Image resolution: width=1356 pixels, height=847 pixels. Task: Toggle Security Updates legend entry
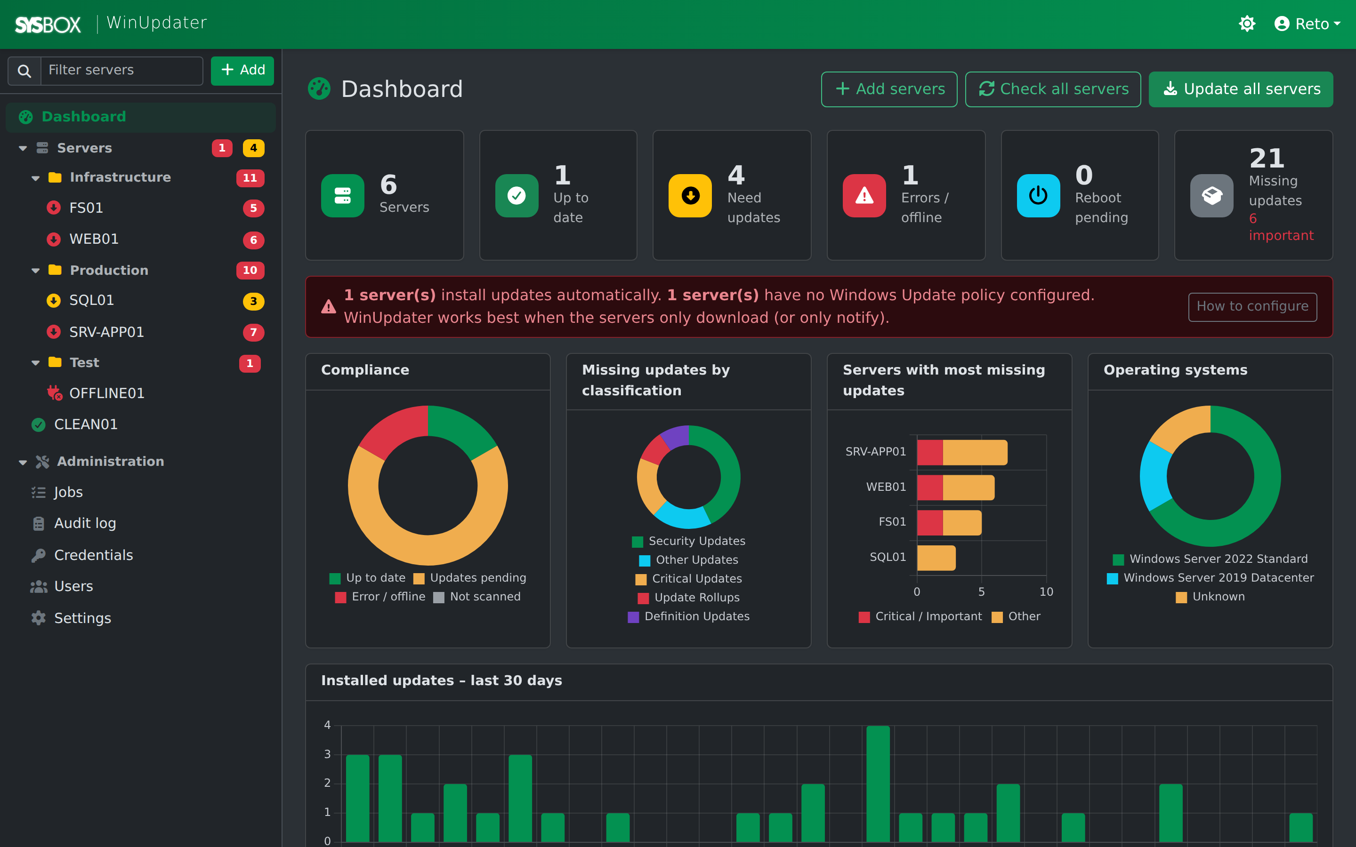pos(689,541)
